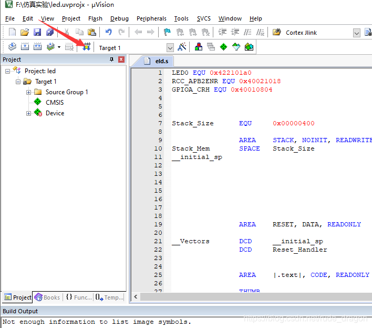The height and width of the screenshot is (328, 372).
Task: Open Options for Target wand icon
Action: [182, 47]
